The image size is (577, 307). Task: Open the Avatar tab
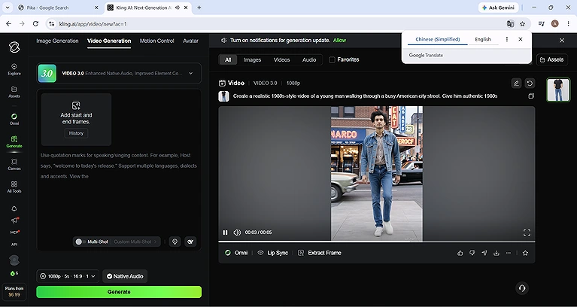(190, 41)
